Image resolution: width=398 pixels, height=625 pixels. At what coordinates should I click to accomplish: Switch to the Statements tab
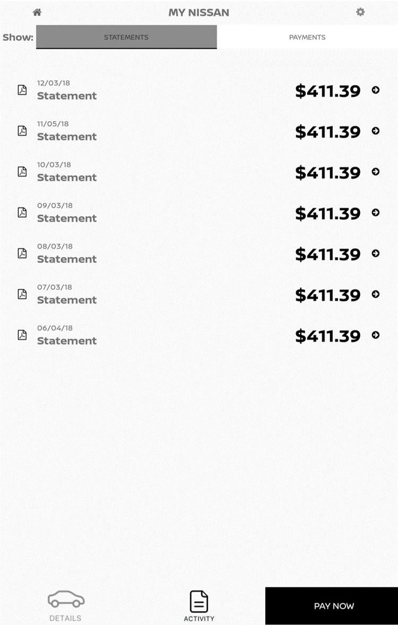pyautogui.click(x=126, y=38)
